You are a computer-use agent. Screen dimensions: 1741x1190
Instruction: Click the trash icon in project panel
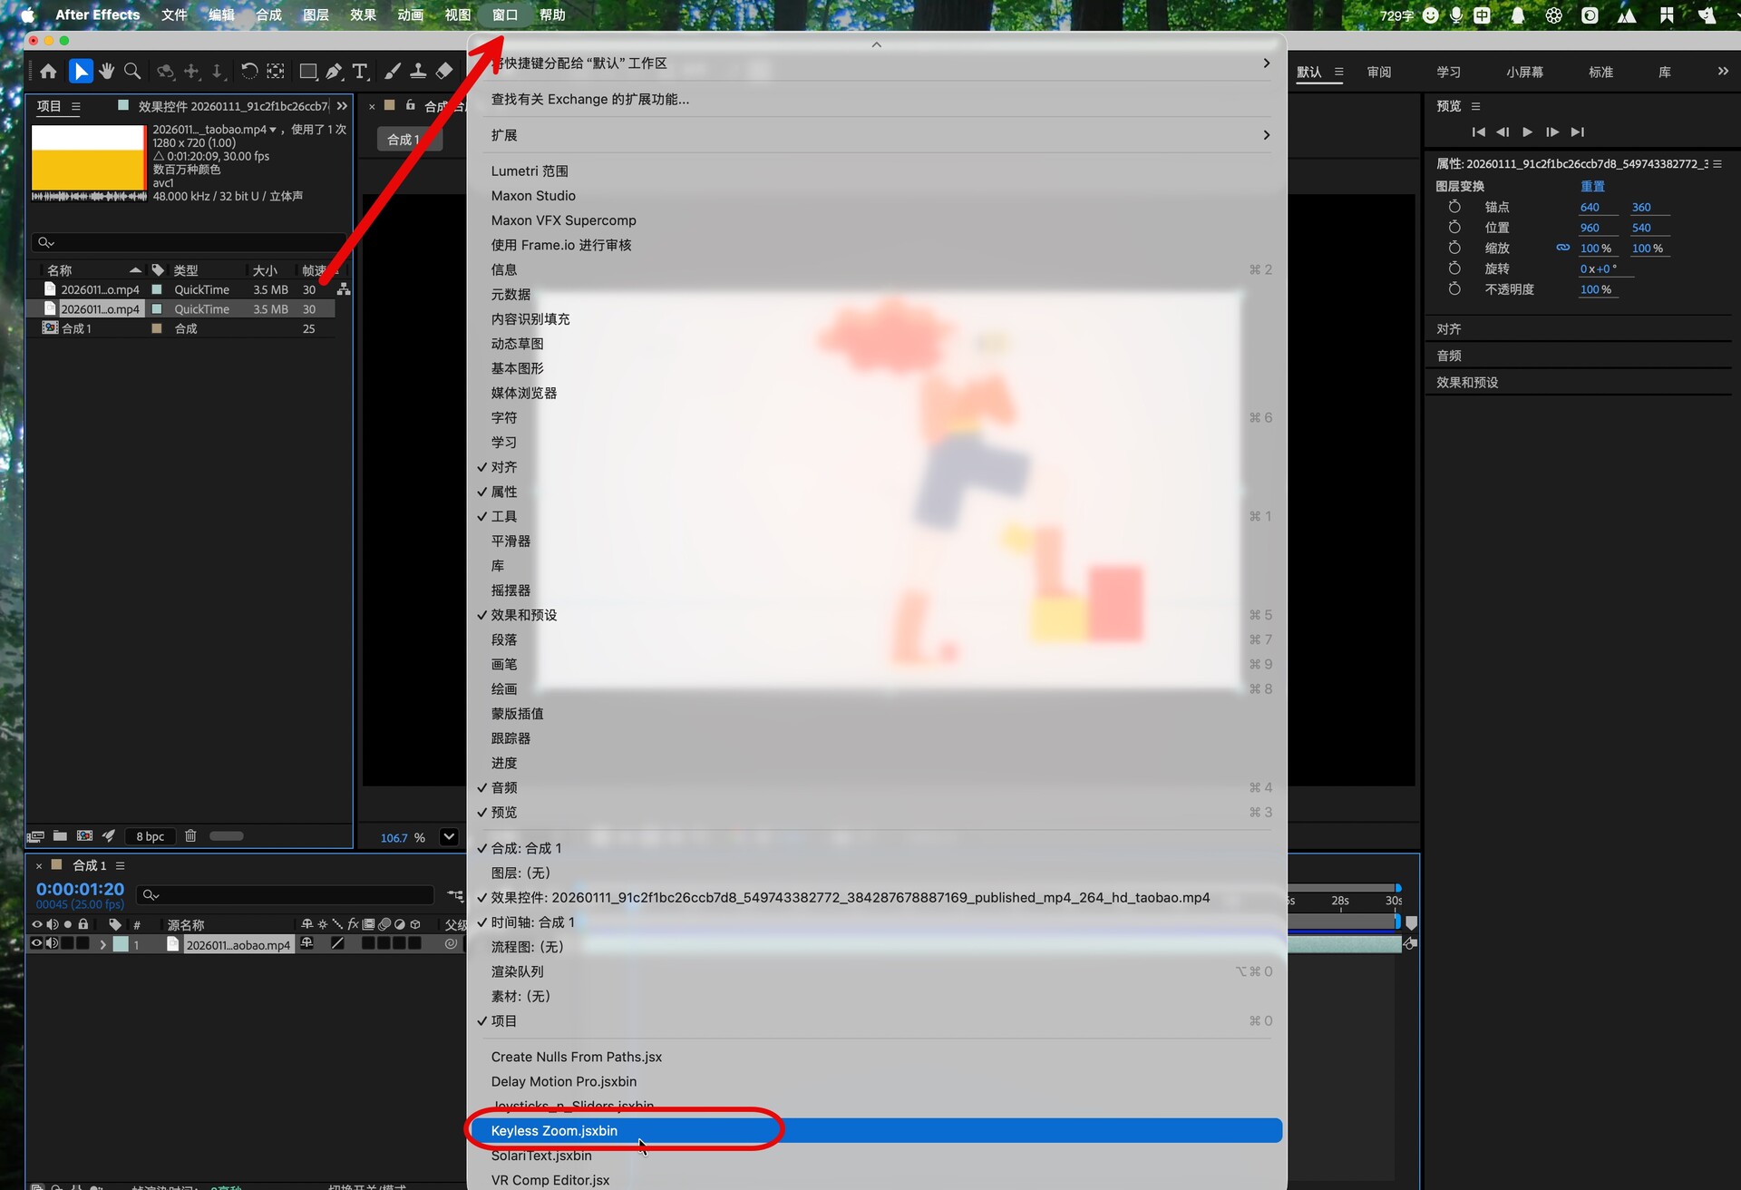[x=190, y=836]
